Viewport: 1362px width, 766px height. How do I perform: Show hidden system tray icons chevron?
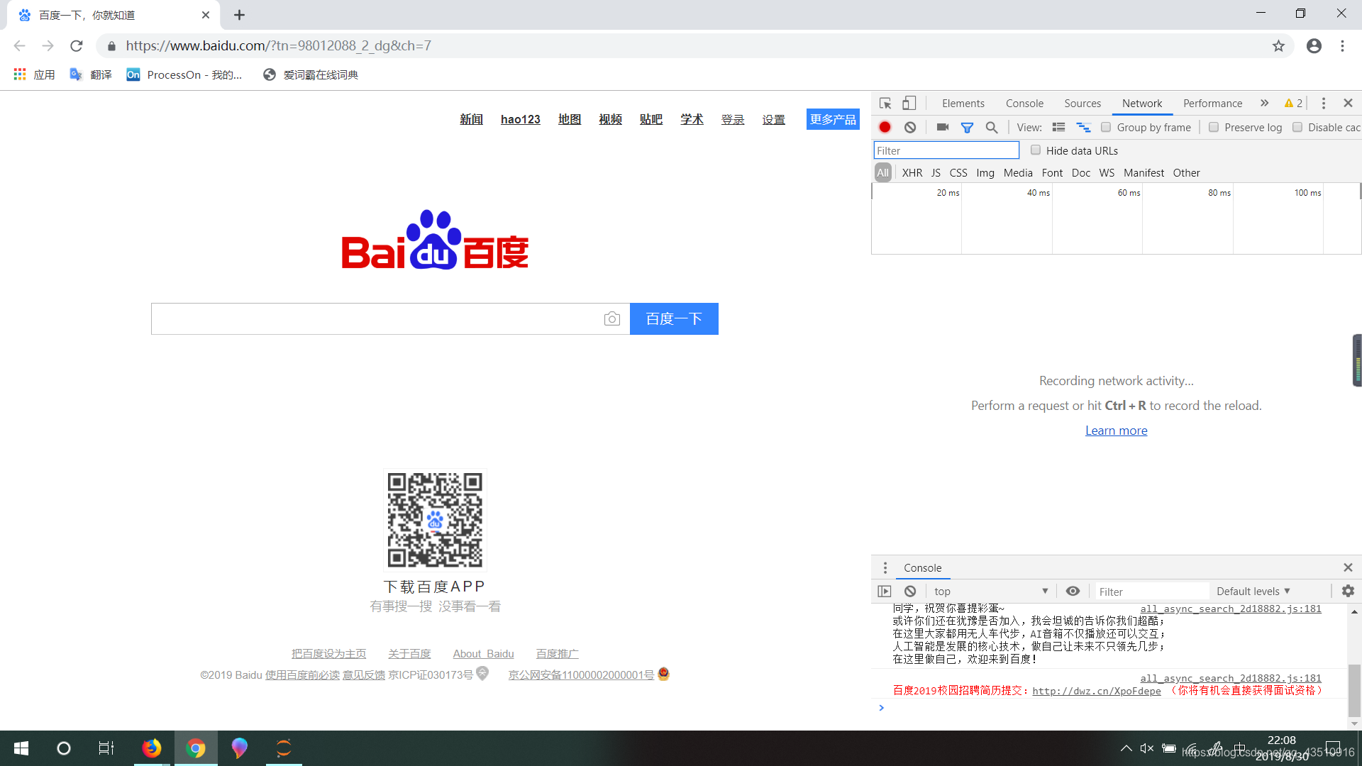point(1126,748)
